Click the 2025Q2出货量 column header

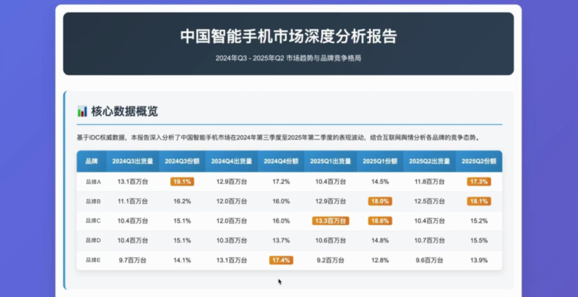pos(429,161)
